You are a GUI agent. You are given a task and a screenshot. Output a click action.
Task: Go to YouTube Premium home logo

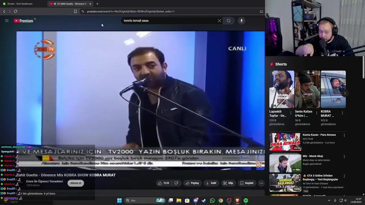(23, 21)
